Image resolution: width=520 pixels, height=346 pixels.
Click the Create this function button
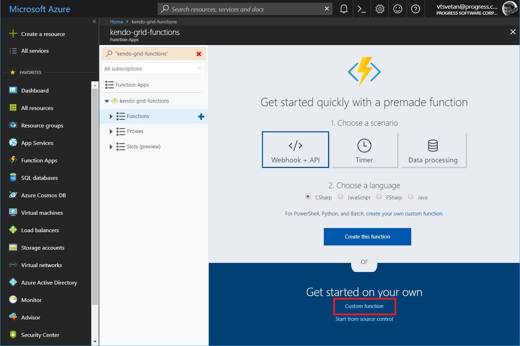(367, 236)
